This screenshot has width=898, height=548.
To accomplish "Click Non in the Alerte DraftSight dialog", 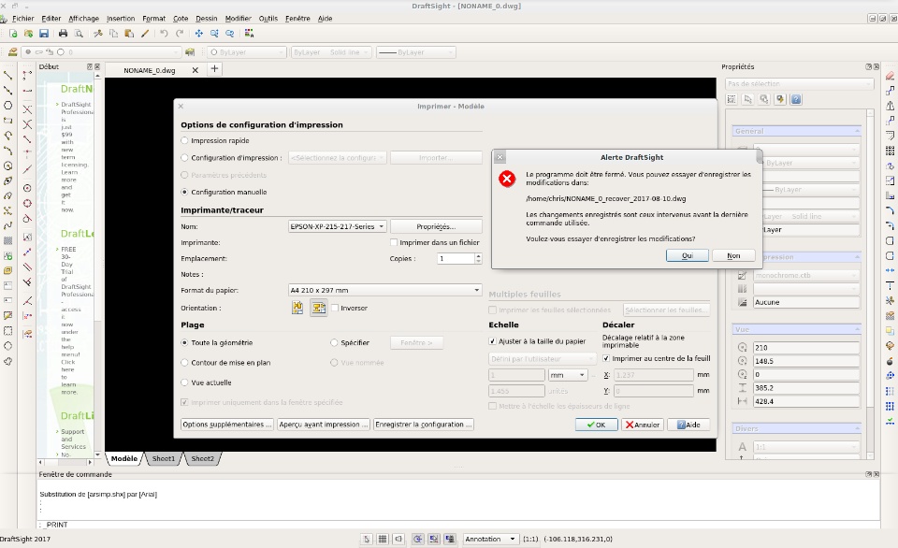I will coord(733,255).
